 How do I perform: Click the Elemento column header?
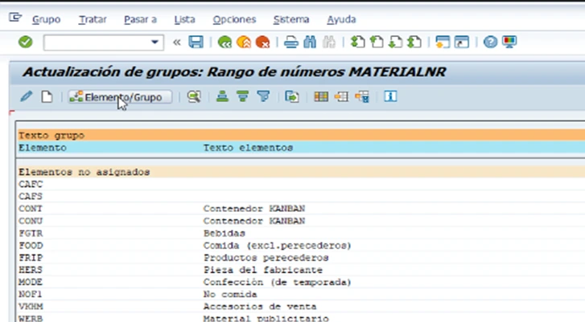pyautogui.click(x=43, y=148)
